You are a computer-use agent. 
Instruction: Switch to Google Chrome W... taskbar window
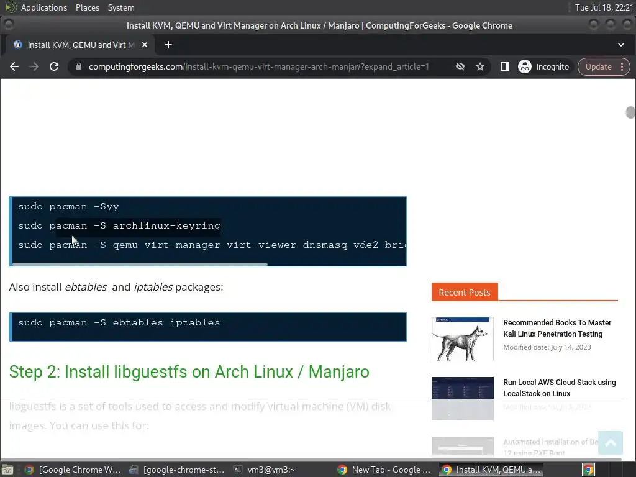72,470
